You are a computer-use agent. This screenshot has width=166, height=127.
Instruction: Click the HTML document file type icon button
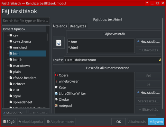[59, 43]
